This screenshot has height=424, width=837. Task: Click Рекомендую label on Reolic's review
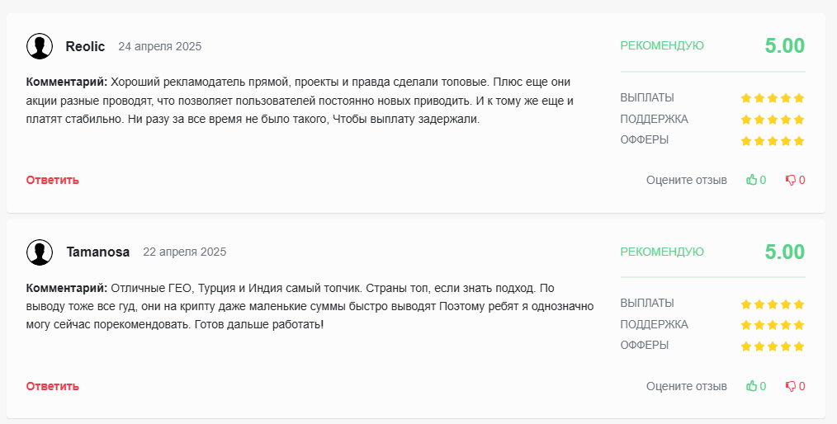[662, 46]
